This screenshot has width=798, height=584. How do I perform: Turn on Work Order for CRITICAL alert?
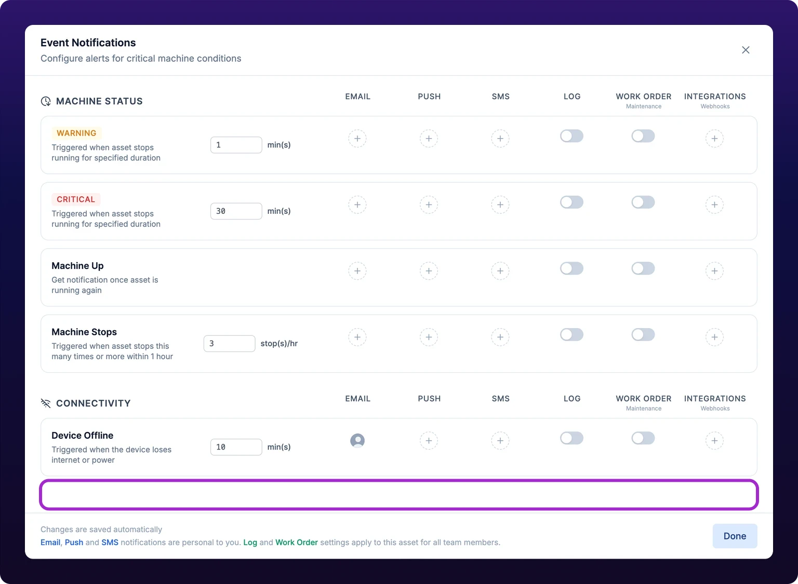click(643, 202)
